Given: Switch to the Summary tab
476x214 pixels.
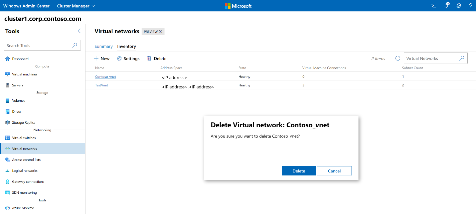Looking at the screenshot, I should pyautogui.click(x=103, y=47).
